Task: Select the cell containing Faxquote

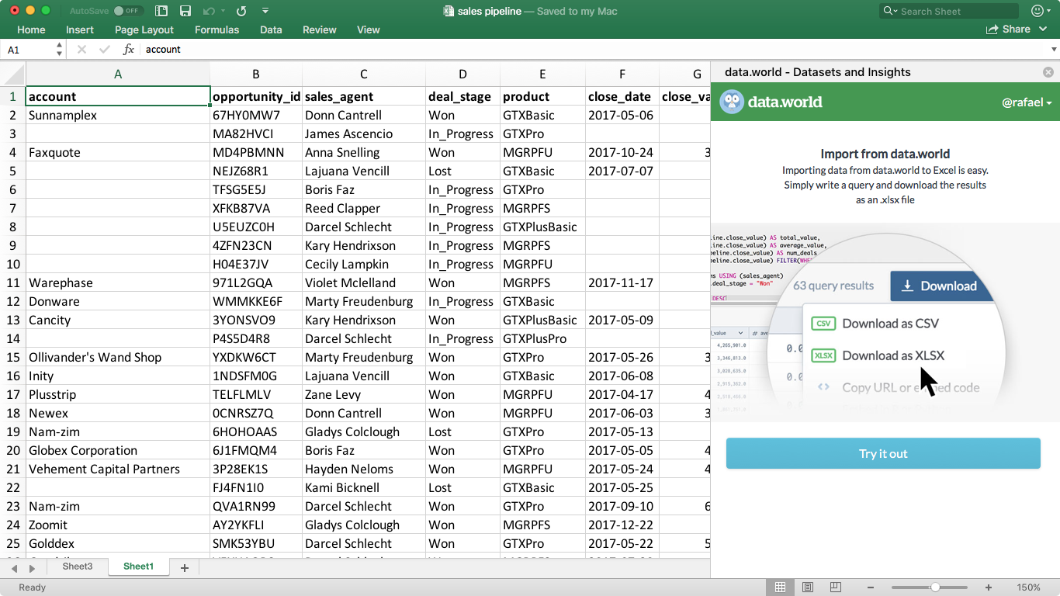Action: pos(118,152)
